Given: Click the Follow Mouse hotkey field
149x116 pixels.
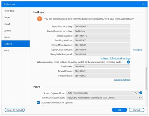Looking at the screenshot, I should (102, 76).
